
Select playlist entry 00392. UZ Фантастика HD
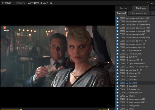[135, 51]
